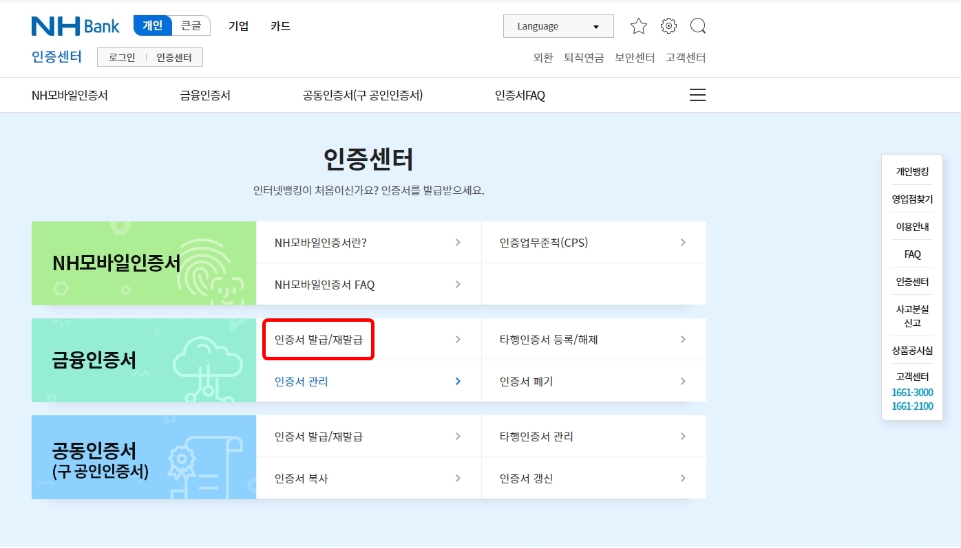The image size is (961, 548).
Task: Select the 금융인증서 navigation tab
Action: 205,95
